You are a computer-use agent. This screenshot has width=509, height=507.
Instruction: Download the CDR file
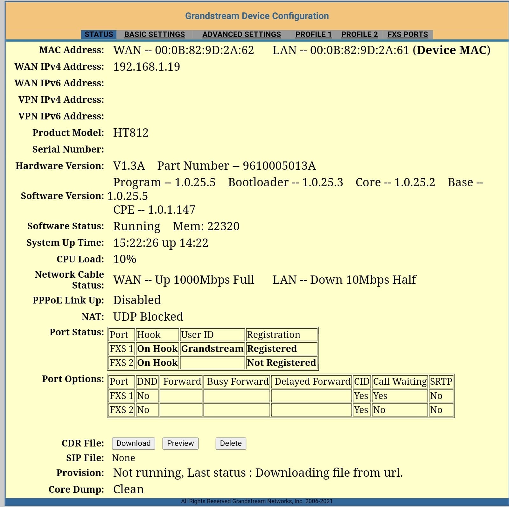pyautogui.click(x=133, y=443)
